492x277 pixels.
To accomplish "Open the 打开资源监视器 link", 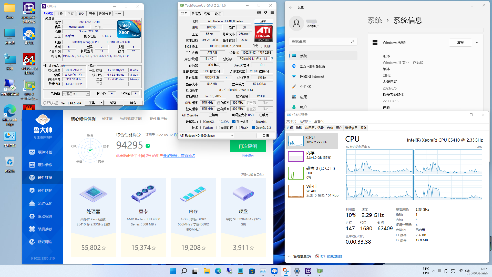I will tap(331, 256).
